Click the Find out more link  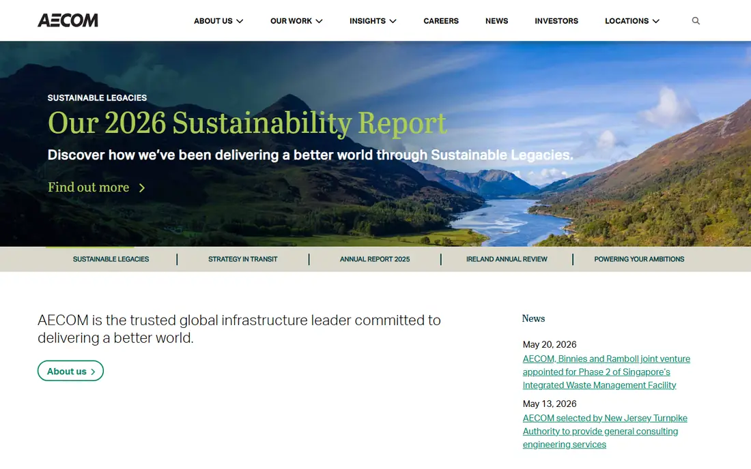click(x=96, y=187)
